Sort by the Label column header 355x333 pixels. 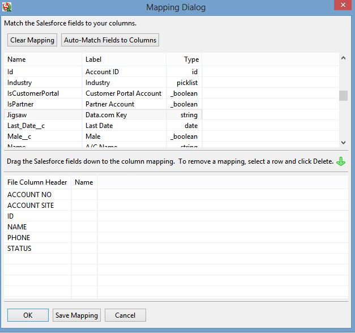tap(94, 59)
